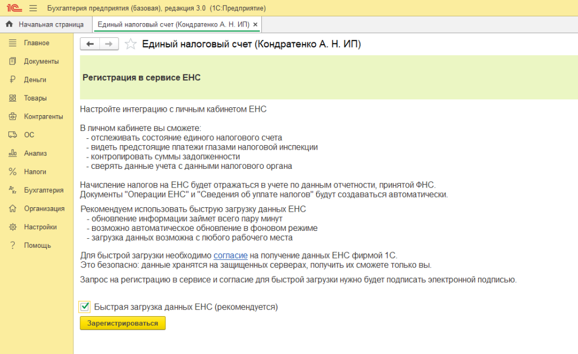Click the Настройки gear icon
Viewport: 578px width, 354px height.
tap(12, 227)
